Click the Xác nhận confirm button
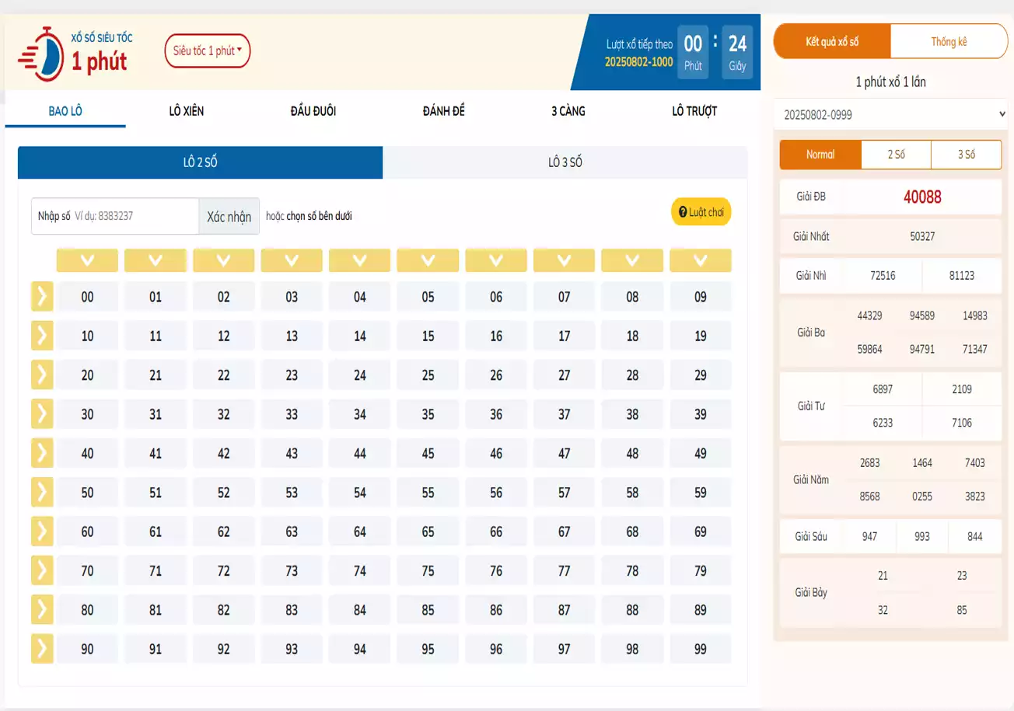This screenshot has height=711, width=1014. pyautogui.click(x=229, y=217)
